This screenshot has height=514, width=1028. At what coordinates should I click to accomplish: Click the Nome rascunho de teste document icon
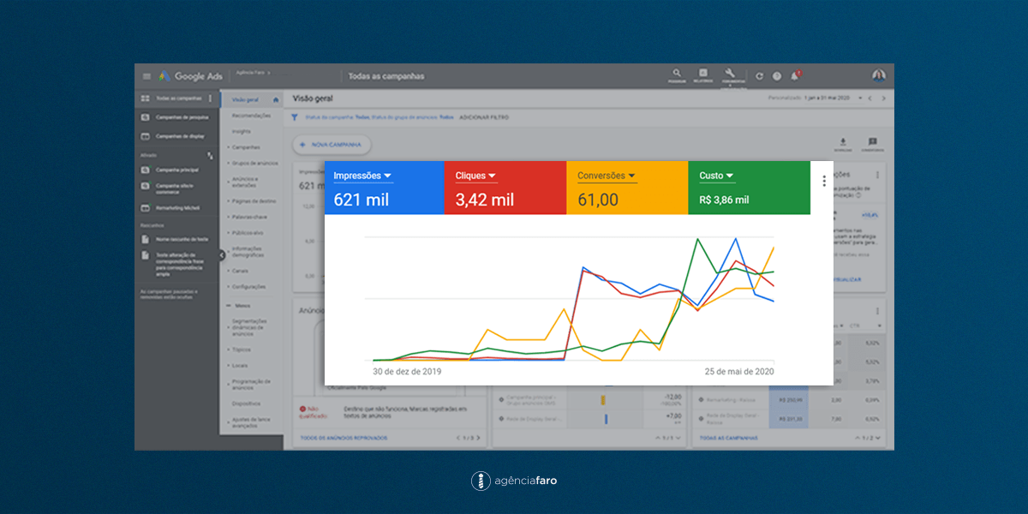(146, 238)
